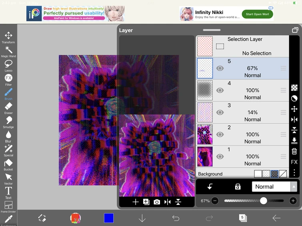Open the blue color swatch
302x226 pixels.
[x=109, y=218]
